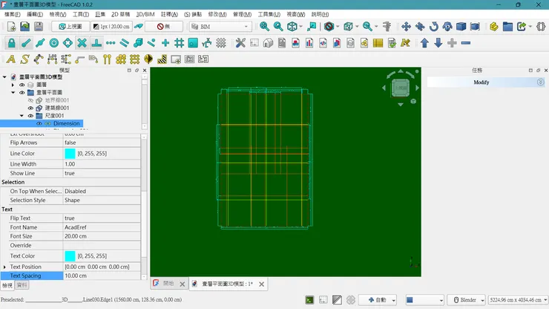Click the fit all zoom icon
Viewport: 549px width, 309px height.
pos(264,26)
